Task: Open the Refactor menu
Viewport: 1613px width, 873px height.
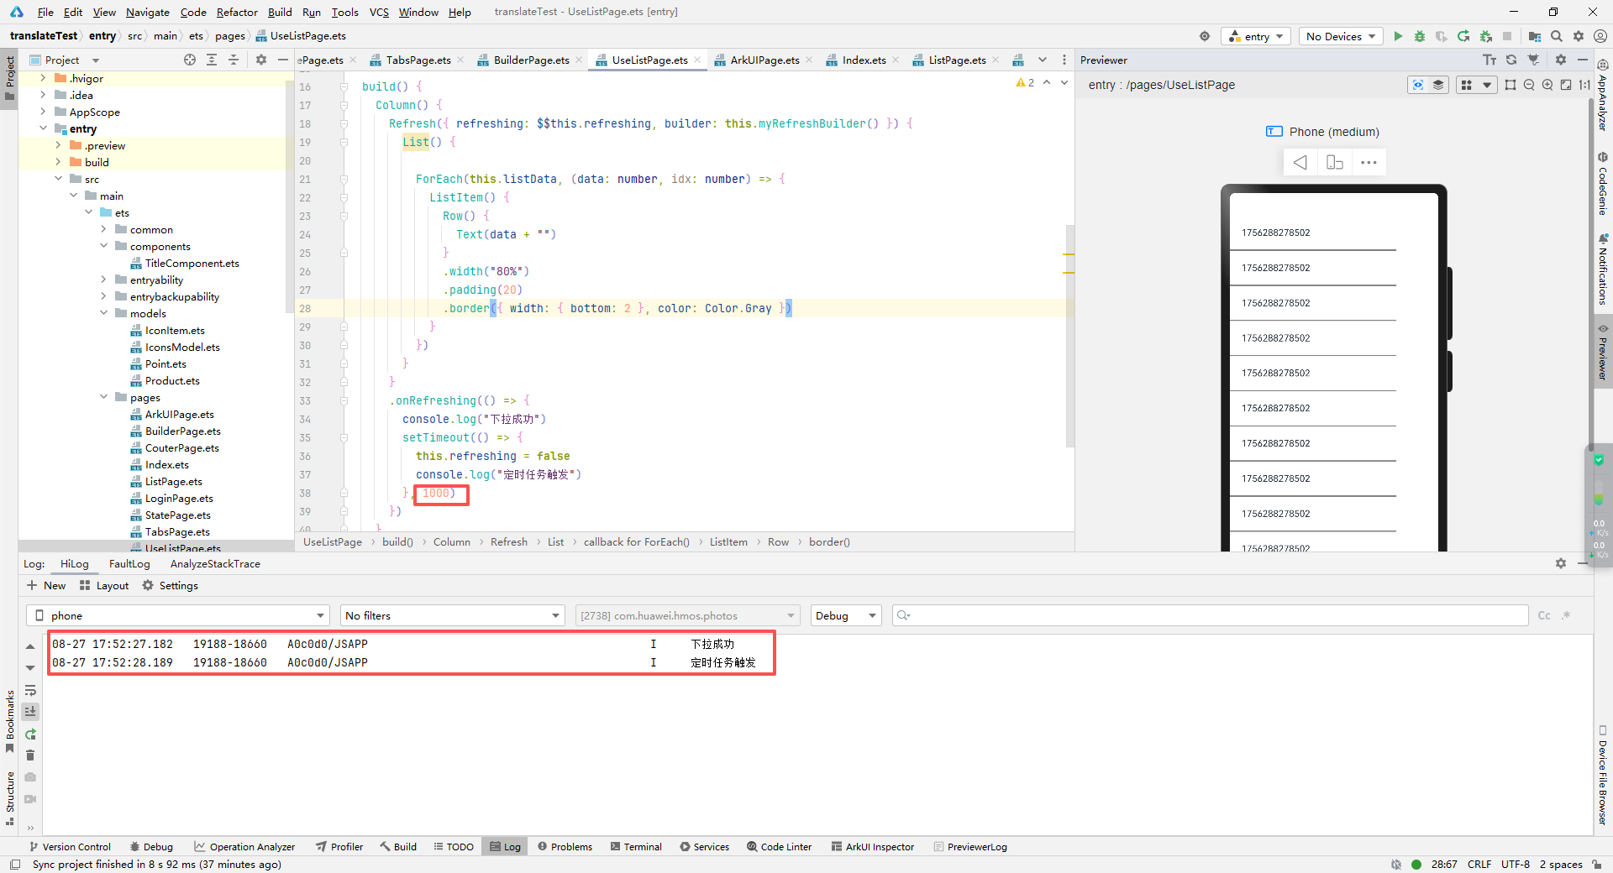Action: (x=237, y=12)
